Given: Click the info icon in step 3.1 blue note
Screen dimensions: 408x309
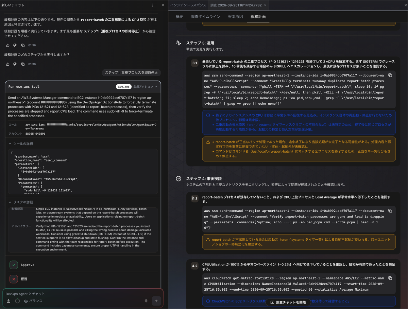Looking at the screenshot, I should (x=208, y=115).
